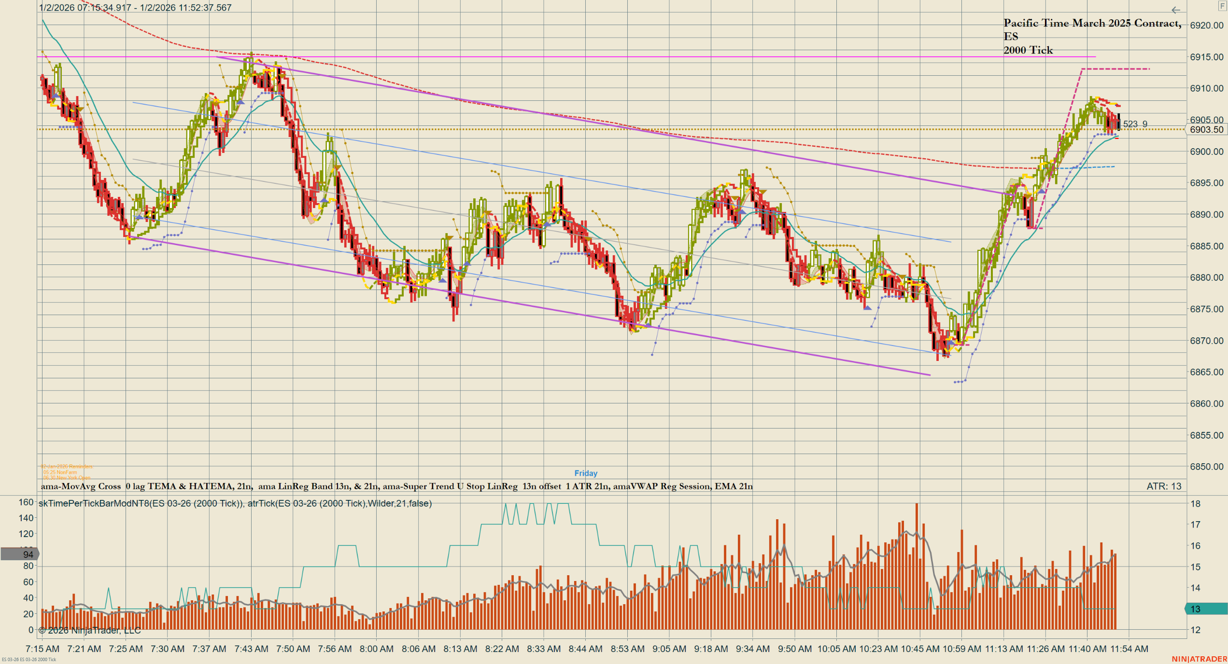Click the 160 label on the lower panel axis

point(26,502)
